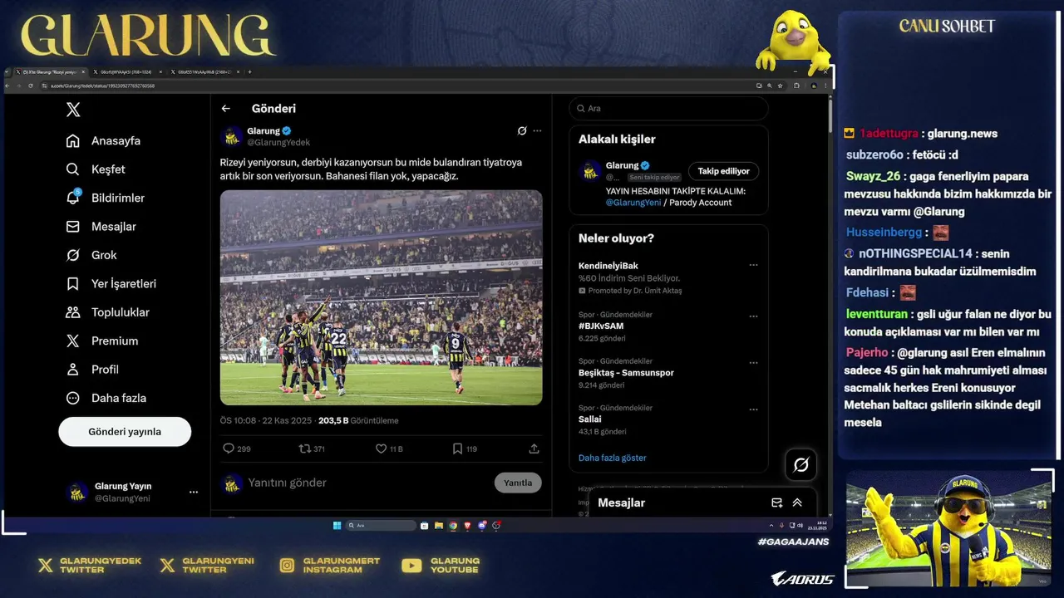The height and width of the screenshot is (598, 1064).
Task: Open Mesajlar from the left sidebar
Action: click(101, 227)
